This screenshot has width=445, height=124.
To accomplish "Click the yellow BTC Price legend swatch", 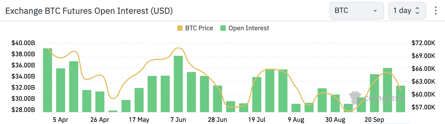I will coord(180,28).
